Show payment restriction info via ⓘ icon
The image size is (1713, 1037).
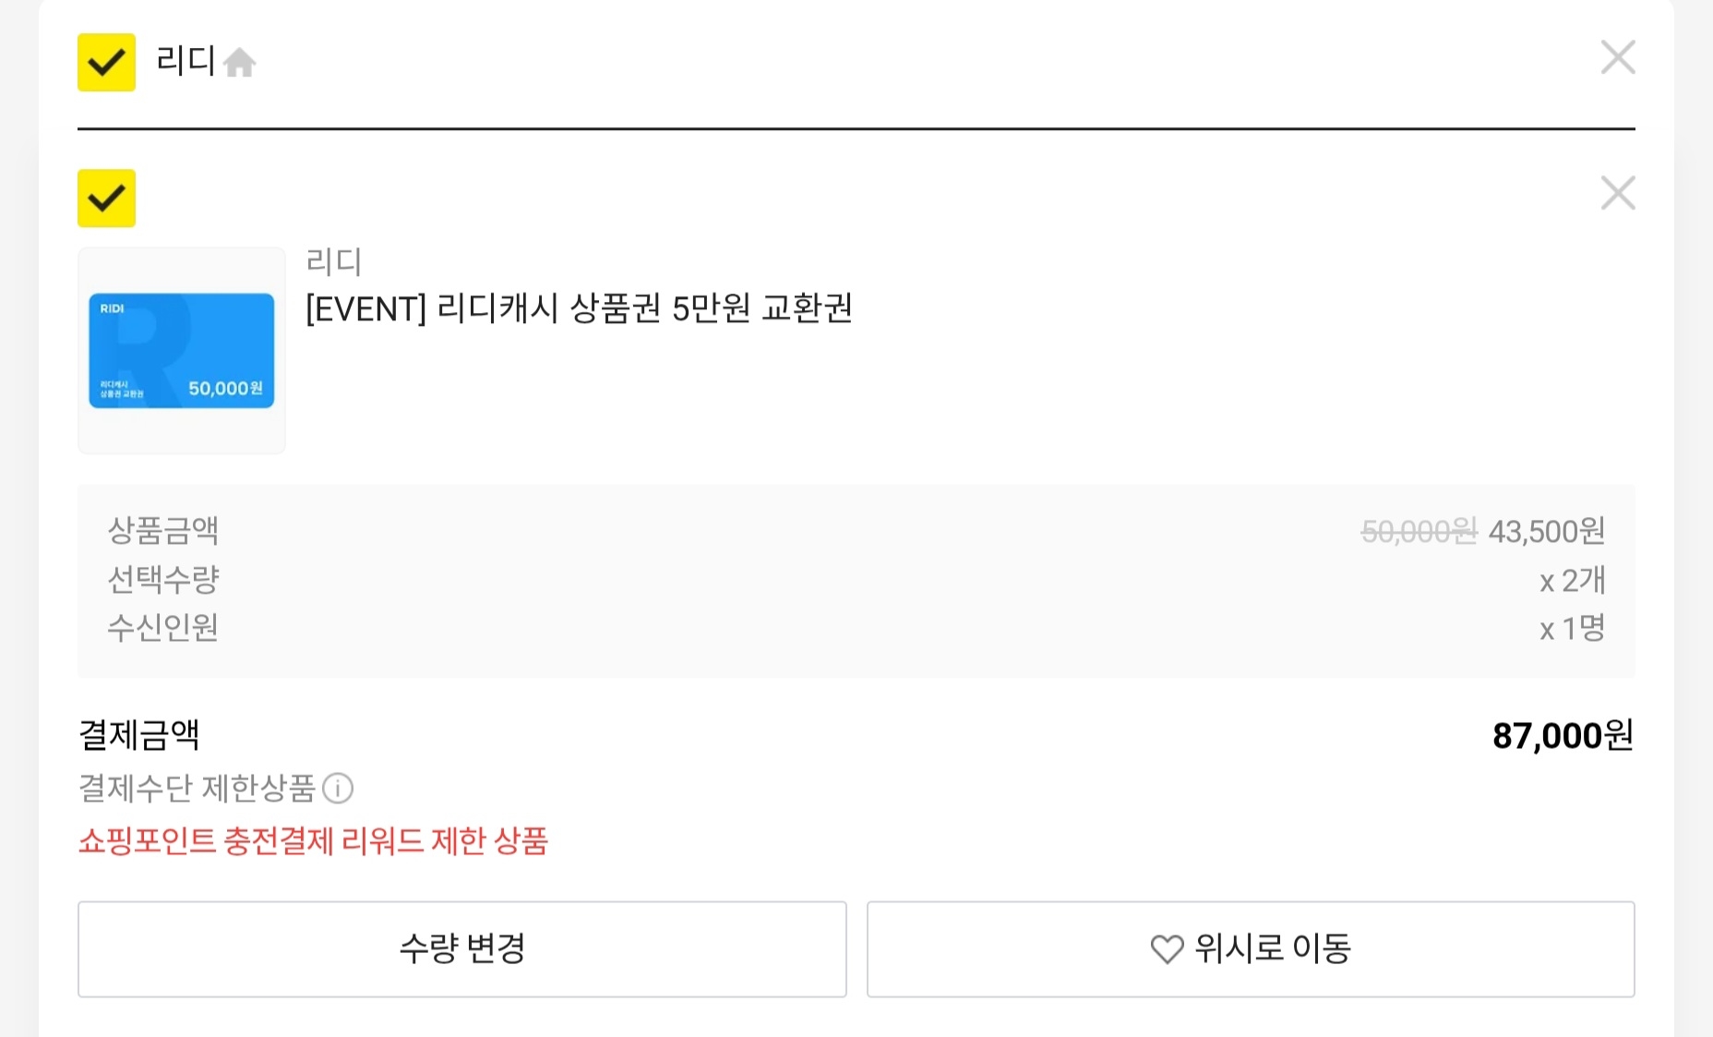click(339, 789)
